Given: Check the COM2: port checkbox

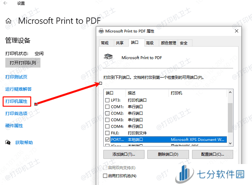Looking at the screenshot, I should [x=108, y=113].
